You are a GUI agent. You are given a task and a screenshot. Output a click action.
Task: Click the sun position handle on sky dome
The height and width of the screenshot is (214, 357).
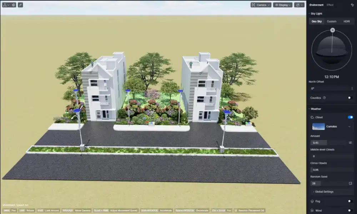click(332, 30)
